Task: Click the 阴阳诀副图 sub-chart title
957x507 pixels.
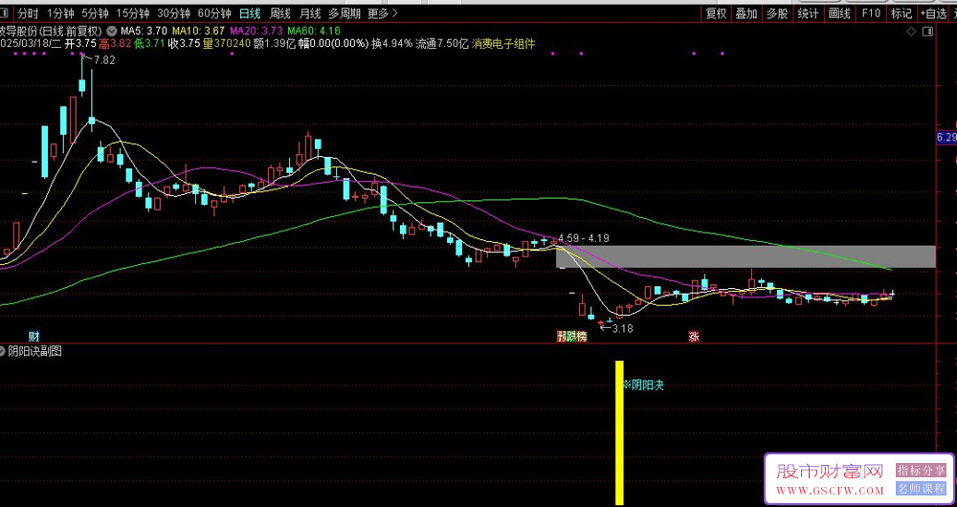Action: click(34, 351)
